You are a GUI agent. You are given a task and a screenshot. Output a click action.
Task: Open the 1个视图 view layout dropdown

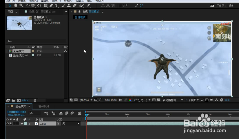coord(192,100)
